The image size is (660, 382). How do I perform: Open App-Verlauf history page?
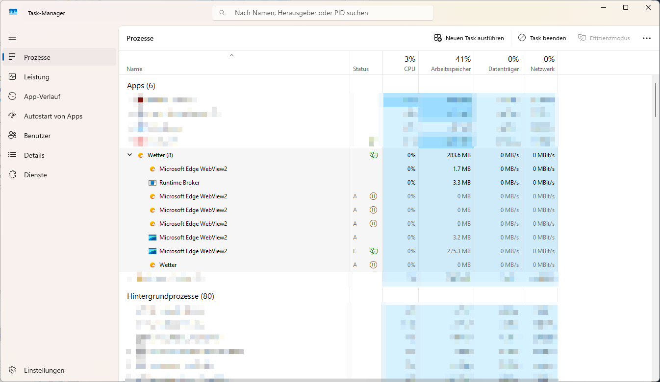(59, 96)
